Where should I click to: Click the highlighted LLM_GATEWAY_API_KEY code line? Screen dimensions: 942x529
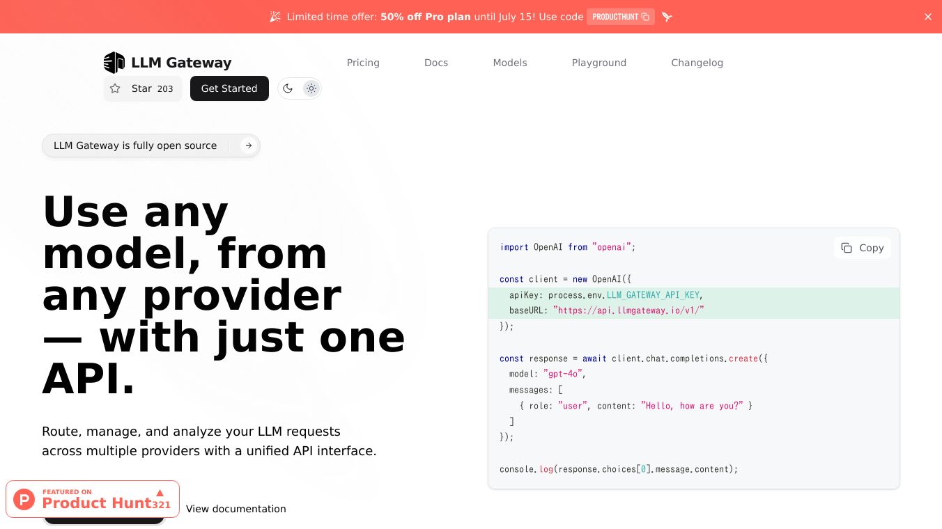point(694,295)
